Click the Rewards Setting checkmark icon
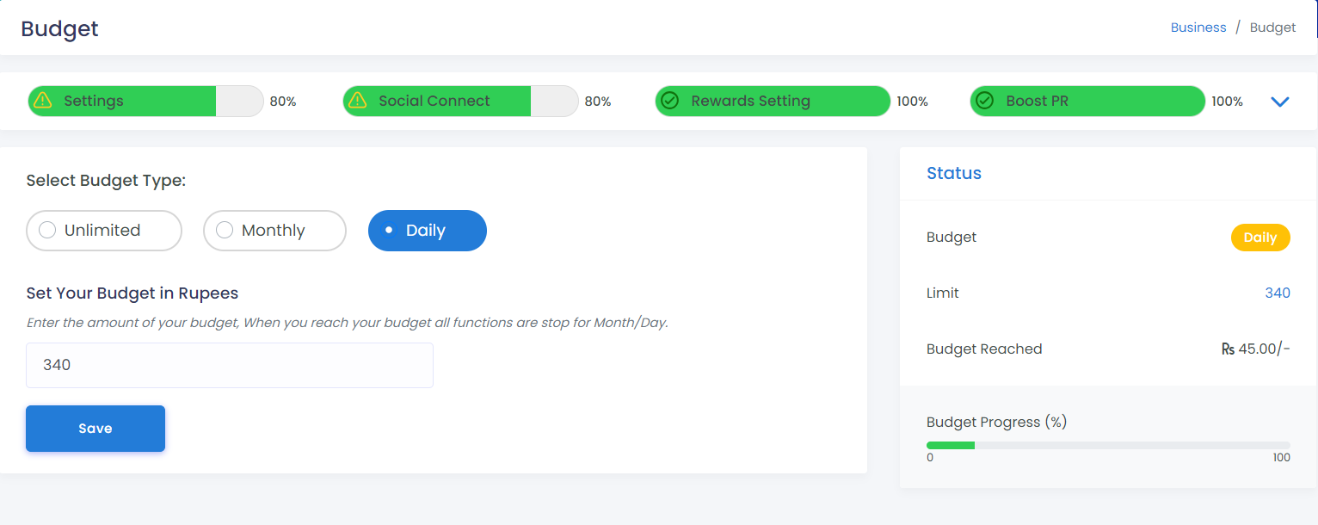This screenshot has width=1318, height=525. (670, 101)
